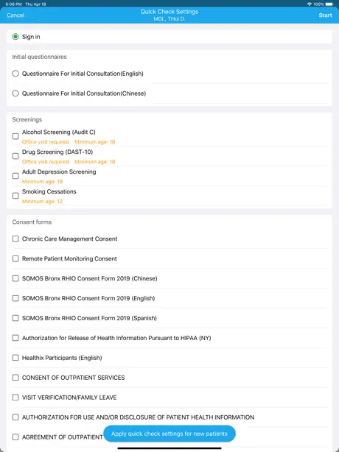Tick SOMOS Bronx RHIO Consent Form (Spanish)
The width and height of the screenshot is (339, 452).
coord(15,318)
